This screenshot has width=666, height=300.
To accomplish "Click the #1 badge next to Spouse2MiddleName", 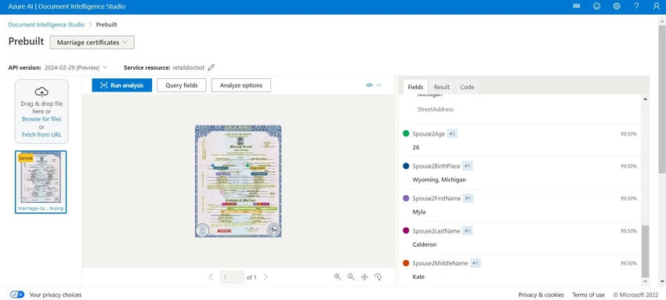I will coord(476,263).
